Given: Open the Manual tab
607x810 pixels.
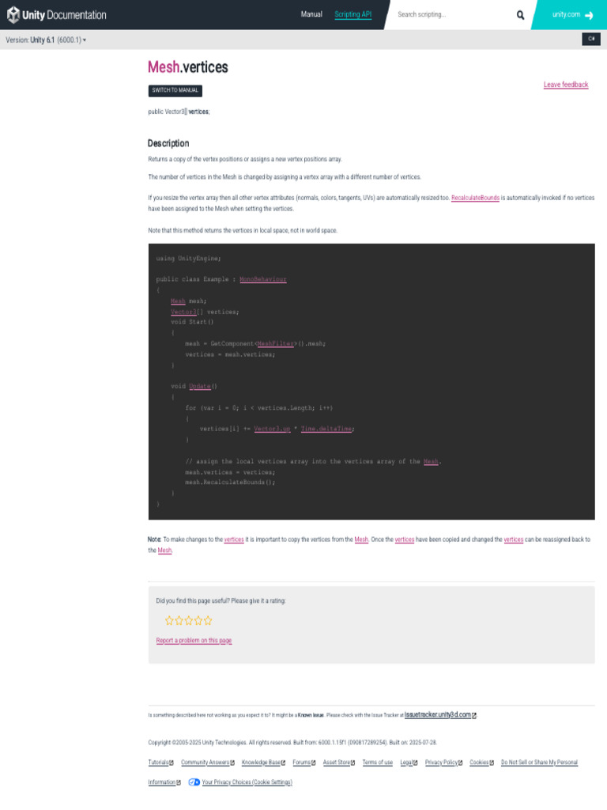Looking at the screenshot, I should point(311,14).
